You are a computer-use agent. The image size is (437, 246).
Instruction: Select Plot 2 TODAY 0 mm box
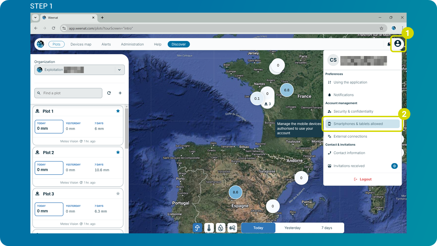click(x=49, y=168)
